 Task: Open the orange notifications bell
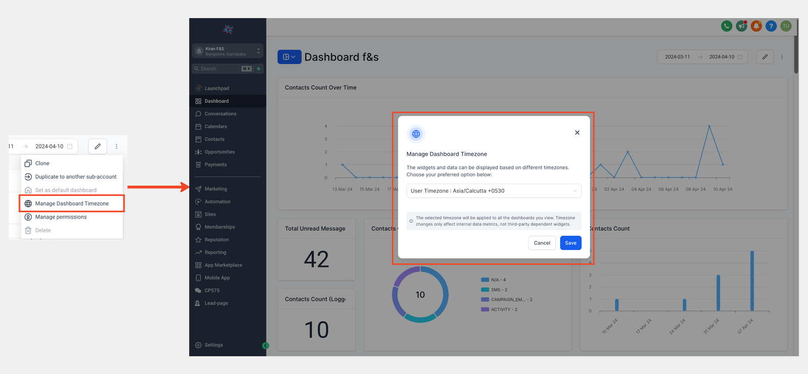tap(756, 26)
